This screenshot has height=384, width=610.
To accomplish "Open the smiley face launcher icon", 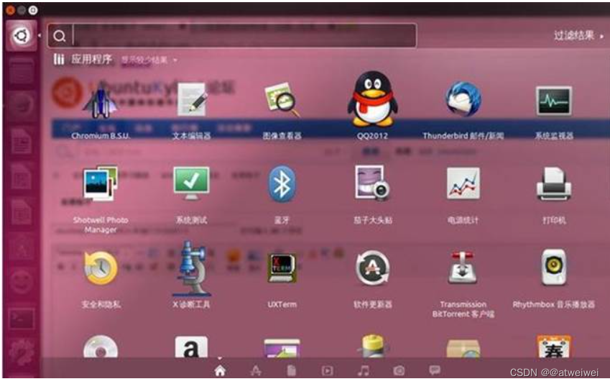I will 22,282.
